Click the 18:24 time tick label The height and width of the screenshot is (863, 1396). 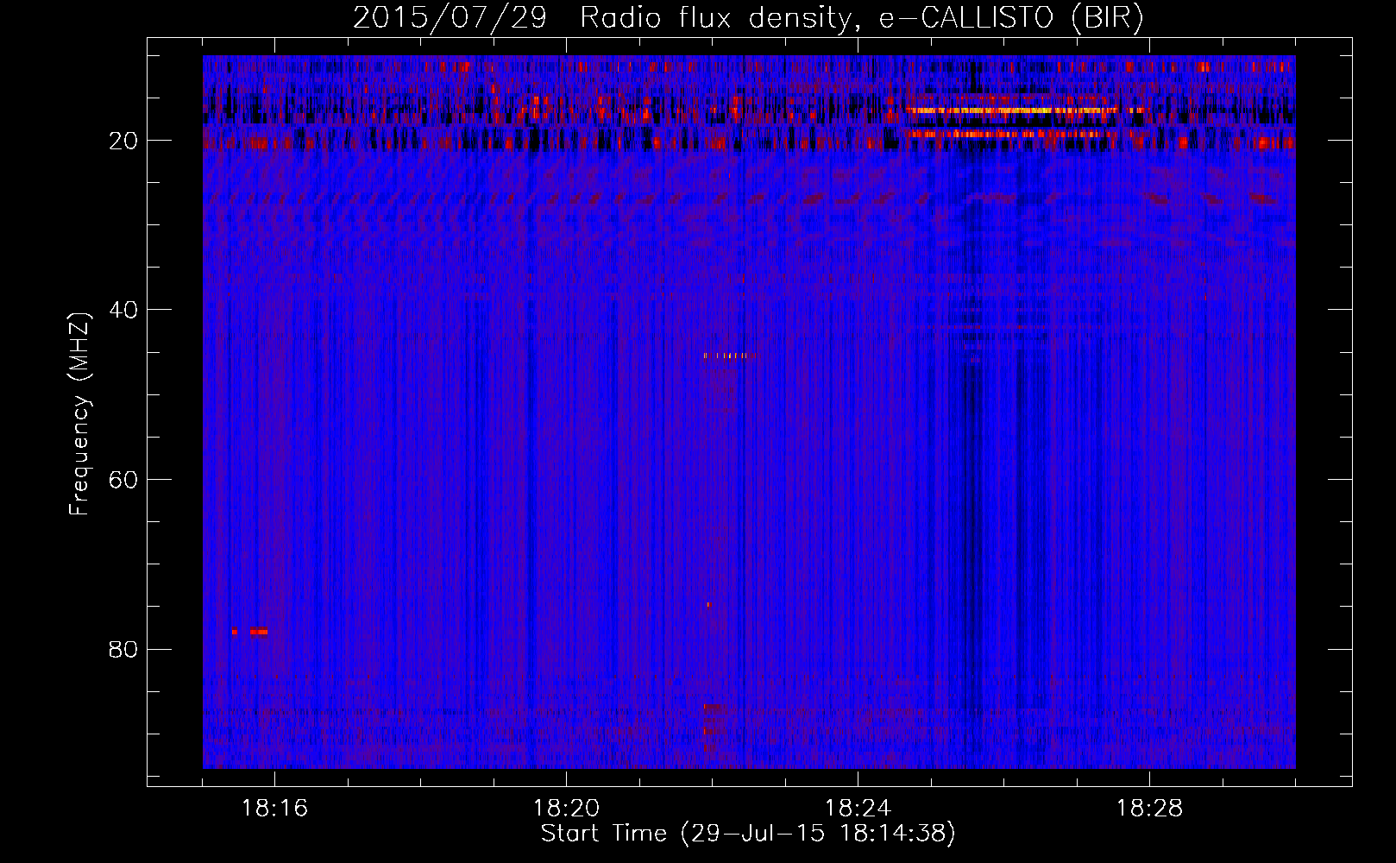point(858,809)
